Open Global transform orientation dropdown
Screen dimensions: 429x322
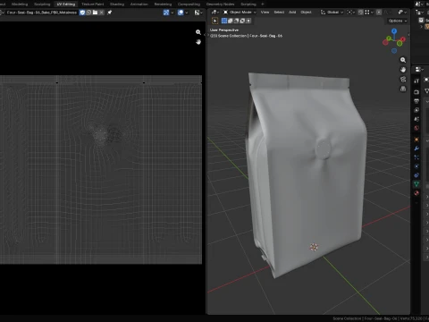(x=332, y=13)
